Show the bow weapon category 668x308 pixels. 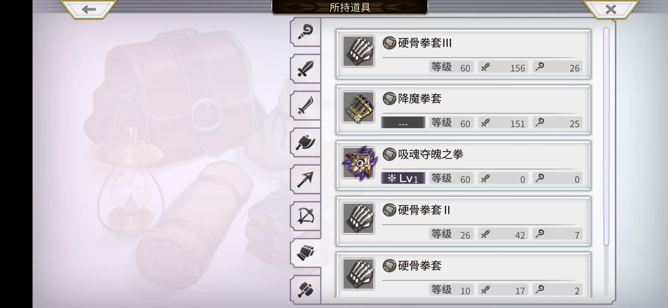coord(305,216)
